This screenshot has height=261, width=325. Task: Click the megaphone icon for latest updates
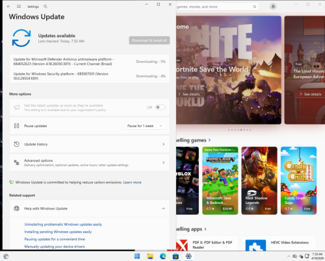[16, 107]
